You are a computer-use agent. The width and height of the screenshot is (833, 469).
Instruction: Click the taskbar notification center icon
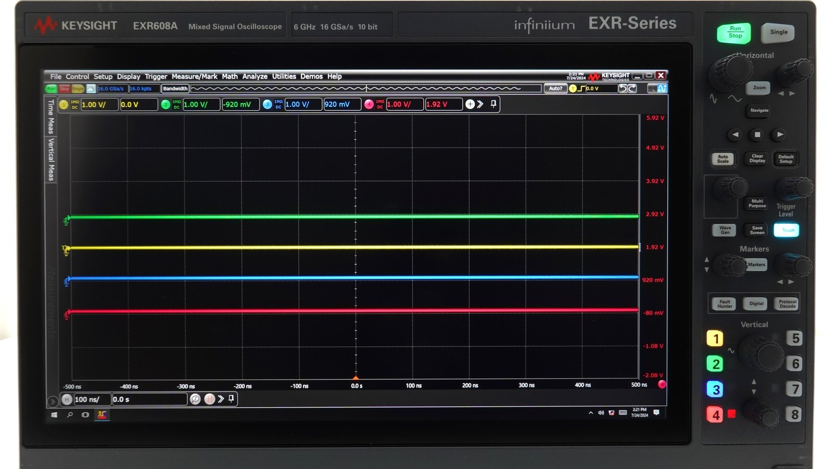point(656,412)
